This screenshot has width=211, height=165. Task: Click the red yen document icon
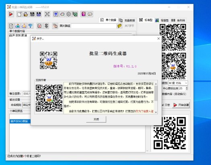pos(39,26)
